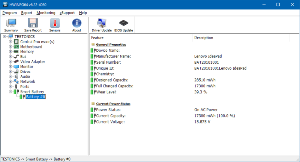This screenshot has width=300, height=162.
Task: Click the Motherboard tree icon
Action: click(x=16, y=46)
